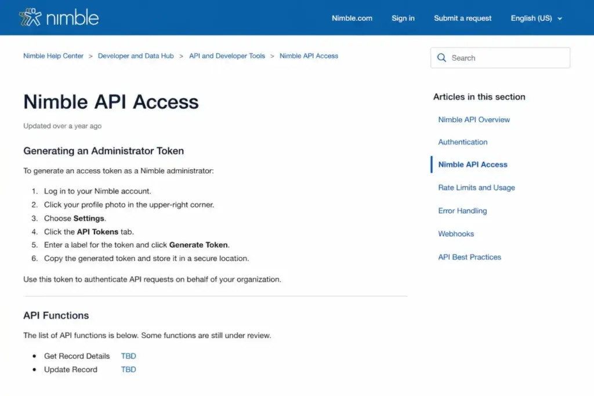Viewport: 594px width, 396px height.
Task: Open the Authentication article
Action: pyautogui.click(x=462, y=142)
